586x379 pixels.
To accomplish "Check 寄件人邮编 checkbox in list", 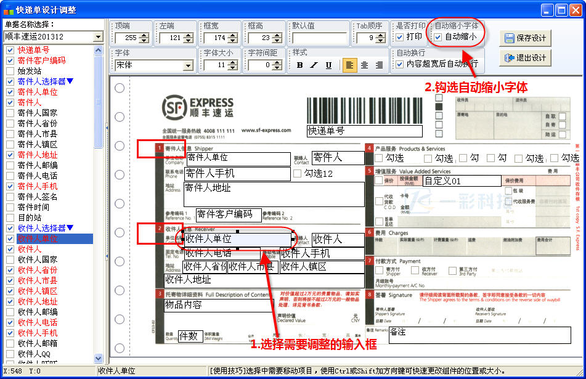I will [x=10, y=165].
